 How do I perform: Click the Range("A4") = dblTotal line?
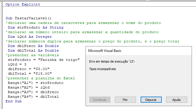[33, 97]
